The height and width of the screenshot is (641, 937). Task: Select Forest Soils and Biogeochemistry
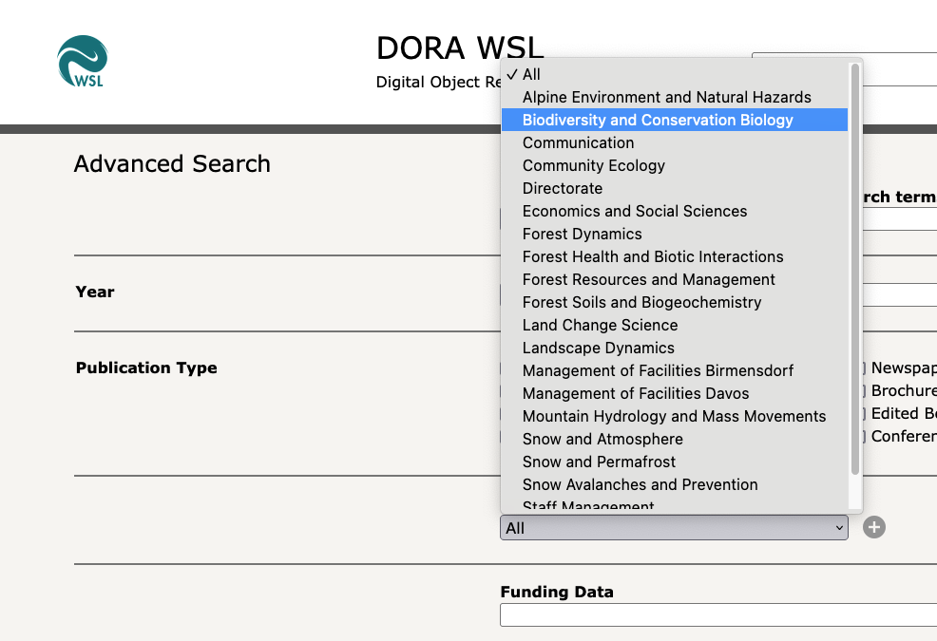click(674, 302)
